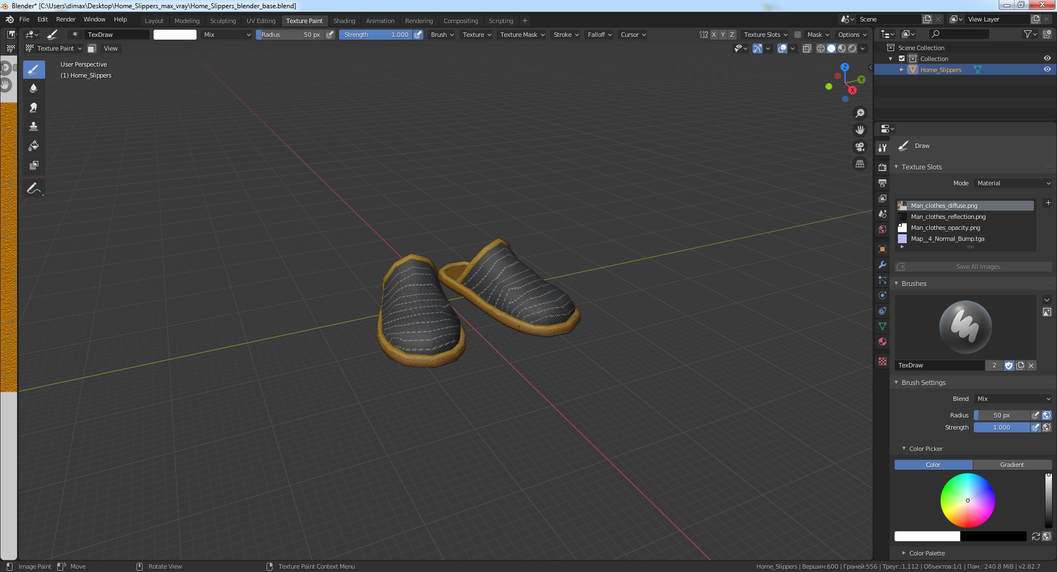
Task: Select the Draw brush tool
Action: click(34, 69)
